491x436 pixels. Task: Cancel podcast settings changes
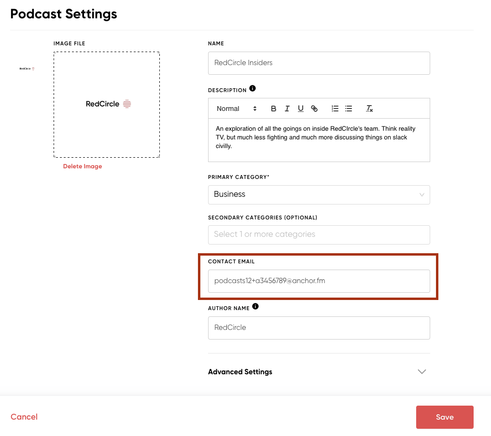[24, 417]
